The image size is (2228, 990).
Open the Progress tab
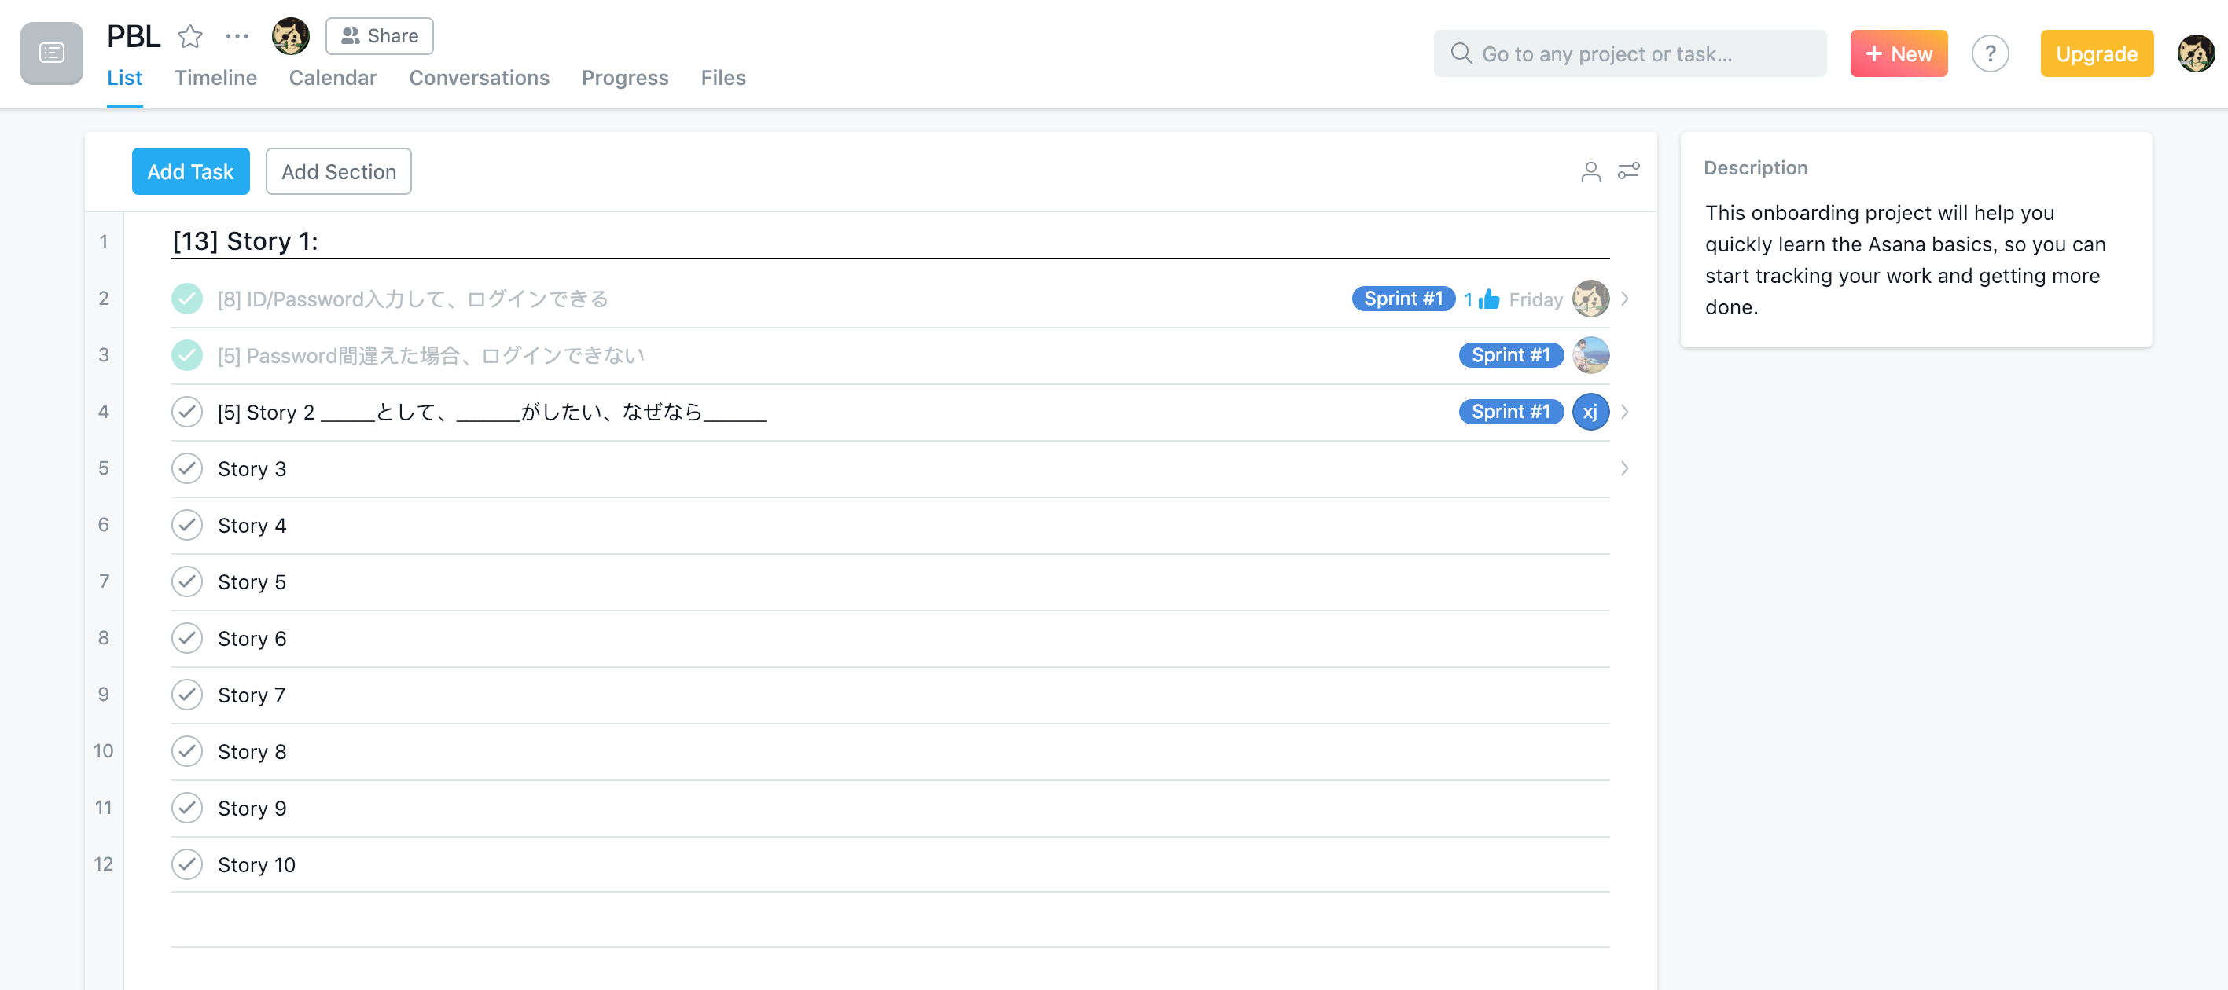point(625,75)
